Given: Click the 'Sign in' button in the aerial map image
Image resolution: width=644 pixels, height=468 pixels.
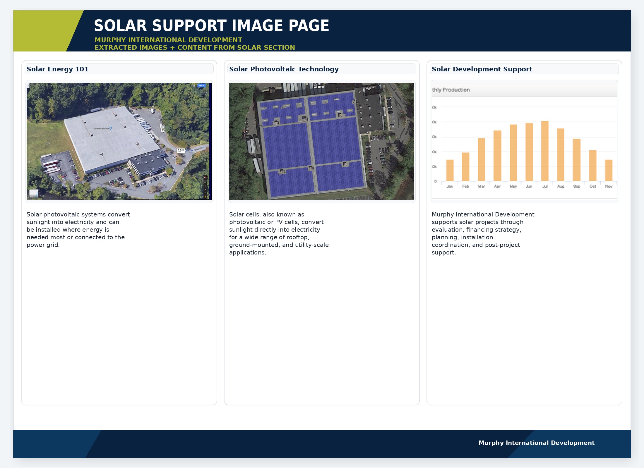Looking at the screenshot, I should 202,85.
